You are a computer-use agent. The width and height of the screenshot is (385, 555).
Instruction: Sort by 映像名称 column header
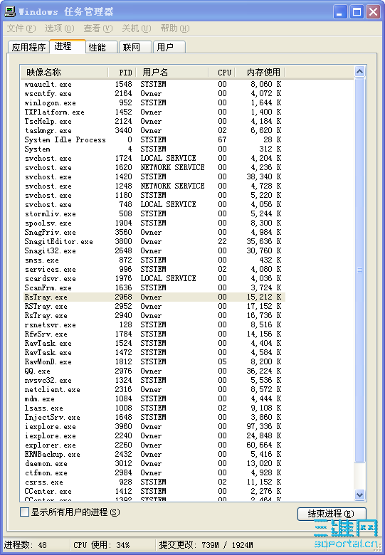point(64,72)
